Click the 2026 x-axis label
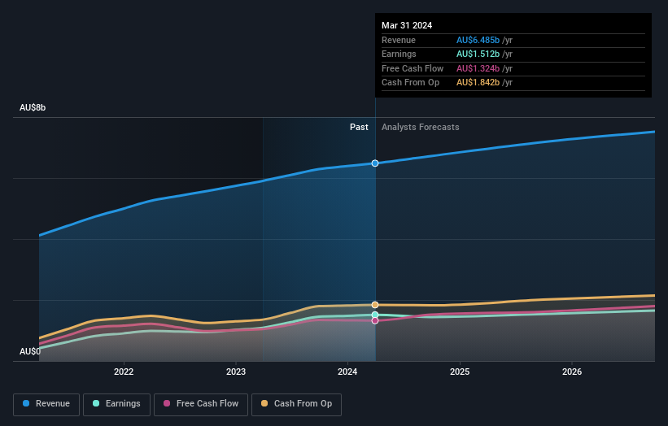668x426 pixels. (x=572, y=372)
